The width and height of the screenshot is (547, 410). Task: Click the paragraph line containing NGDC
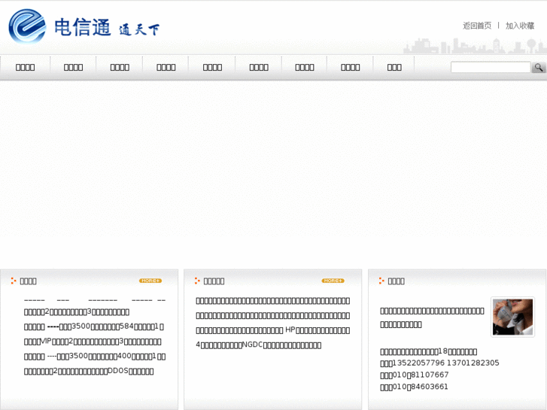pyautogui.click(x=259, y=345)
